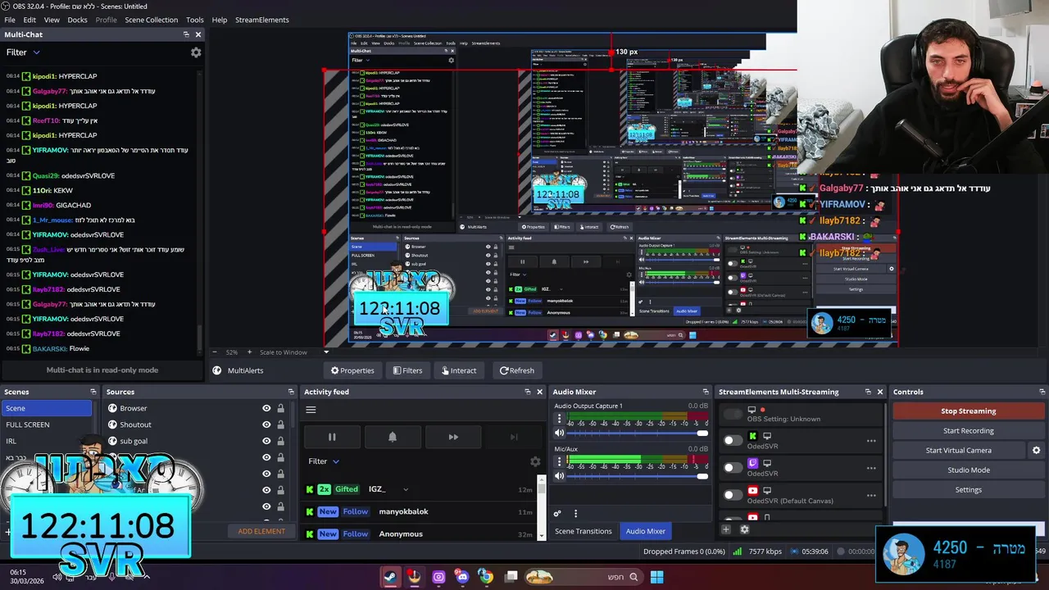Switch to the Scene Transitions tab
The width and height of the screenshot is (1049, 590).
(x=584, y=531)
